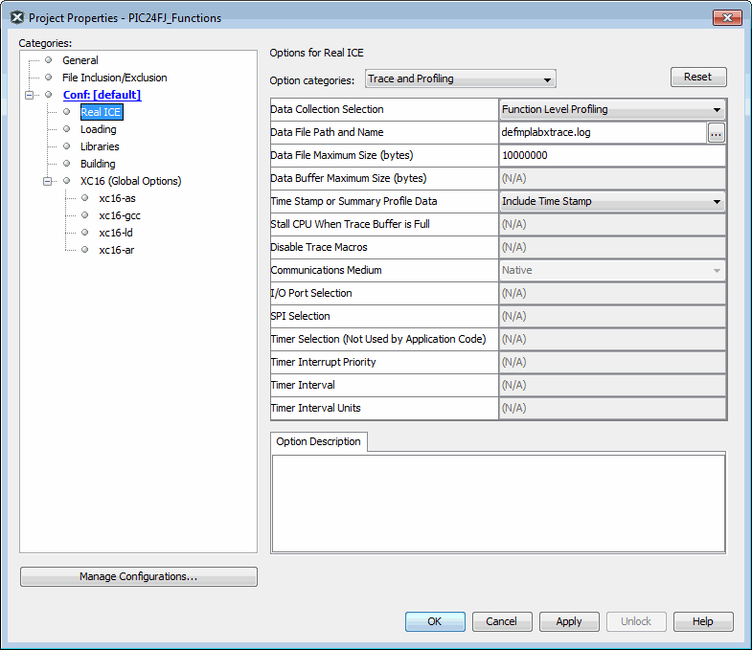
Task: Select the xc16-gcc item
Action: [120, 215]
